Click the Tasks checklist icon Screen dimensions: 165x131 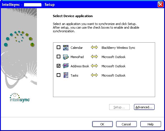66,75
